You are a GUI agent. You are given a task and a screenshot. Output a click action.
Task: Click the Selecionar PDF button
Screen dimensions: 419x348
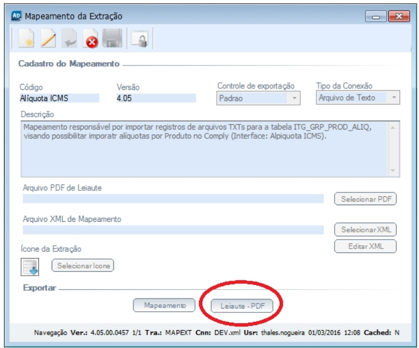click(365, 199)
